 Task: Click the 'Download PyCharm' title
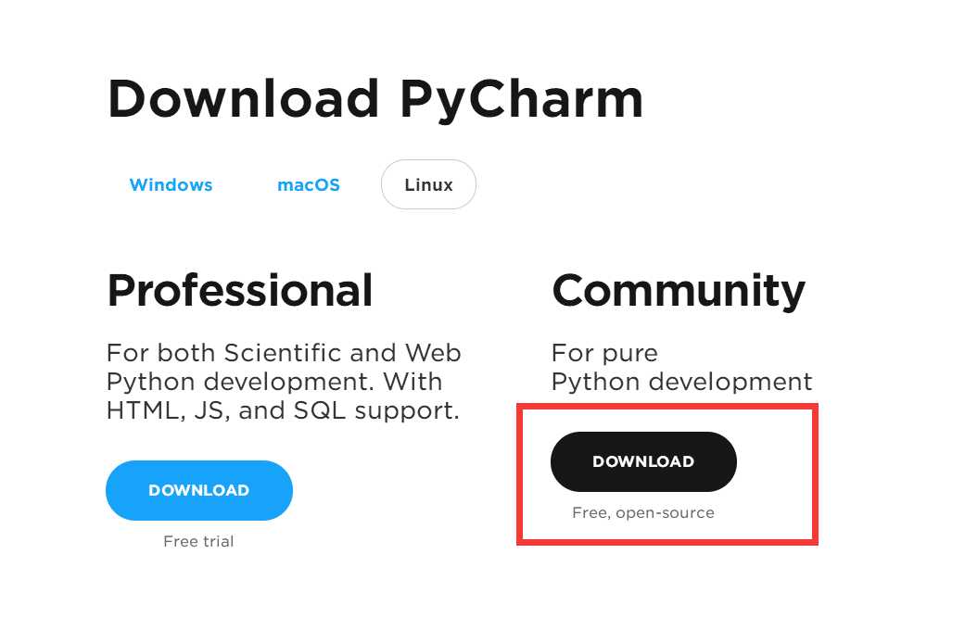pos(375,100)
